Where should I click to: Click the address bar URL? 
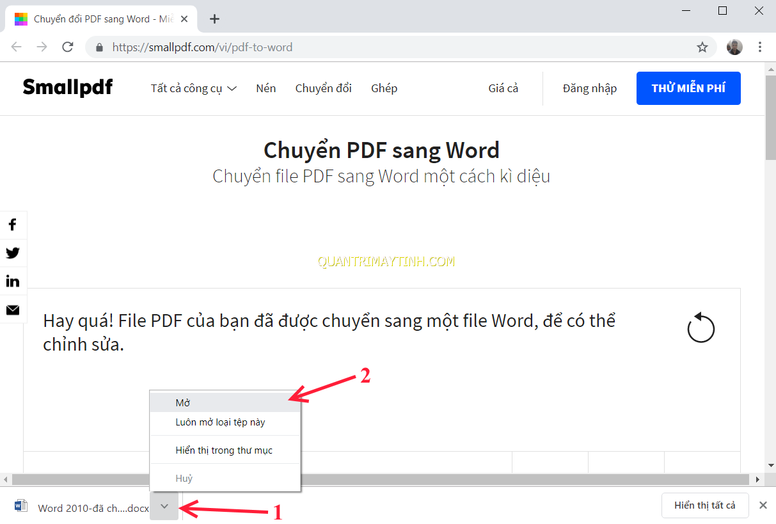pyautogui.click(x=202, y=47)
